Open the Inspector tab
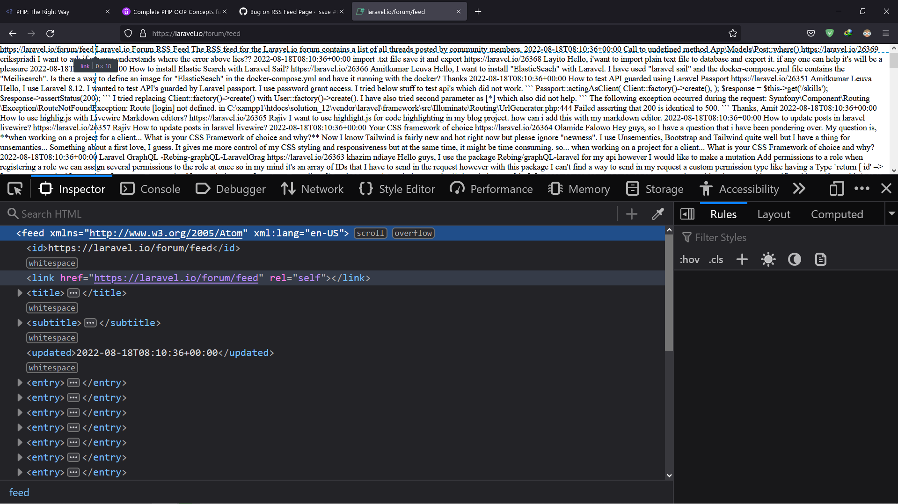This screenshot has height=504, width=898. tap(72, 189)
